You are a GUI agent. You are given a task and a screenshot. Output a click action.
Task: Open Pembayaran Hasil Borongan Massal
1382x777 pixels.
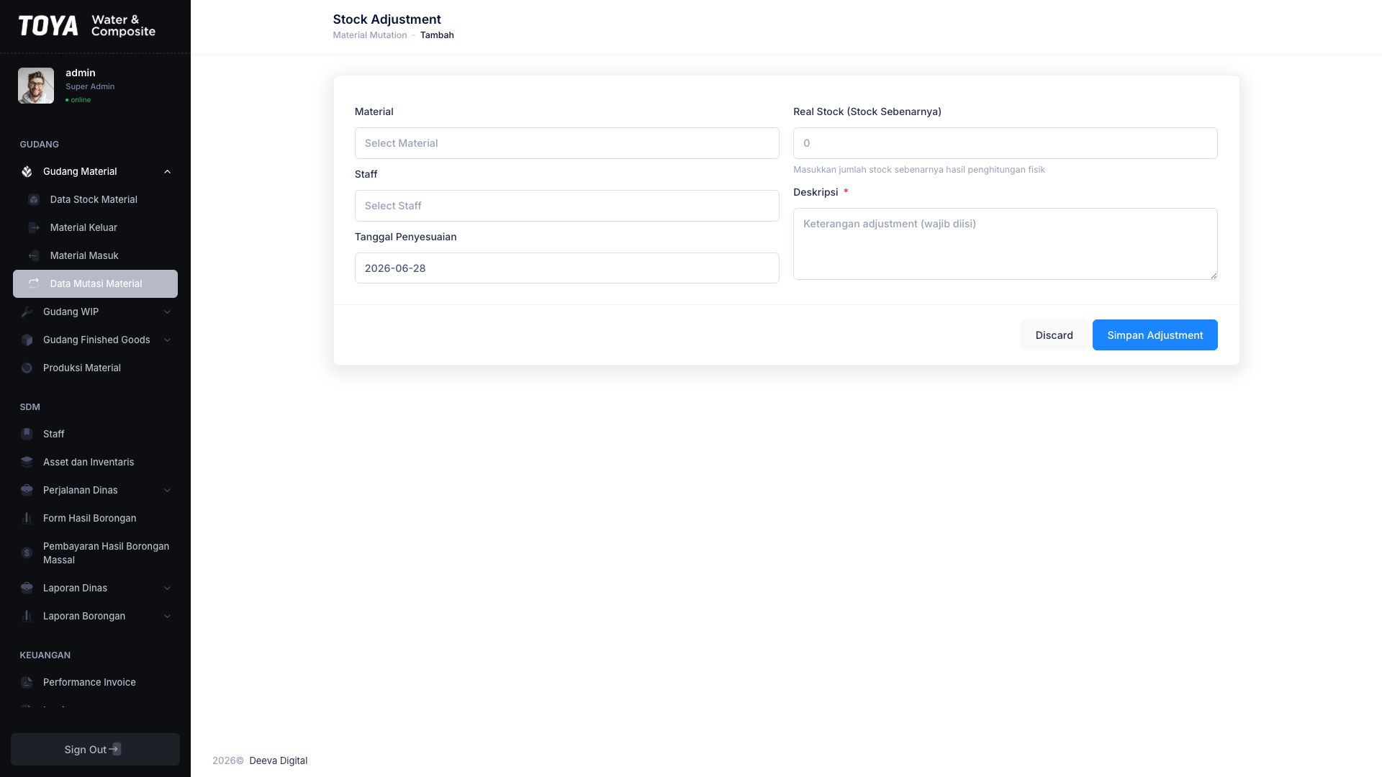point(95,553)
